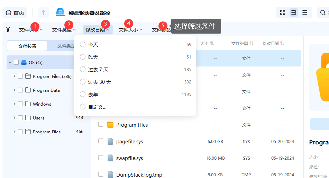Click the blue drive recovery icon beside 硬盘驱动器及路径

pyautogui.click(x=60, y=12)
